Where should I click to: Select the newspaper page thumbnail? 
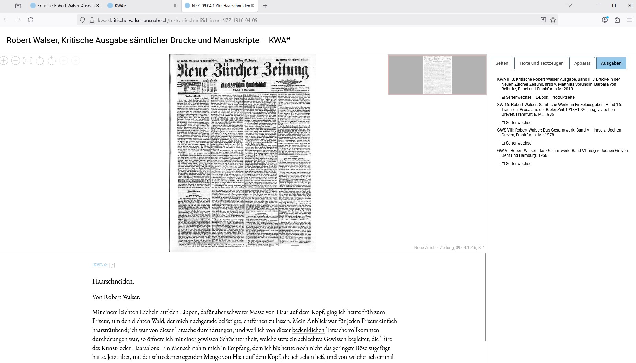click(438, 74)
